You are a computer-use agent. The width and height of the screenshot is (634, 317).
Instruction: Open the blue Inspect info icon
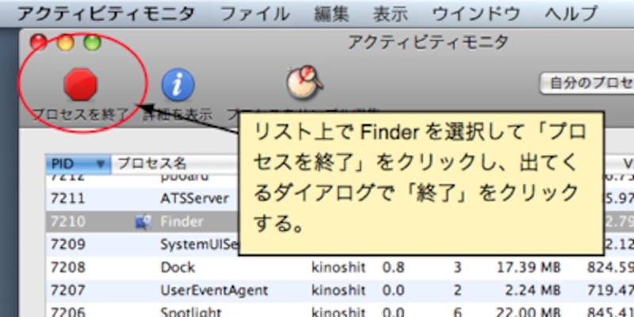178,85
